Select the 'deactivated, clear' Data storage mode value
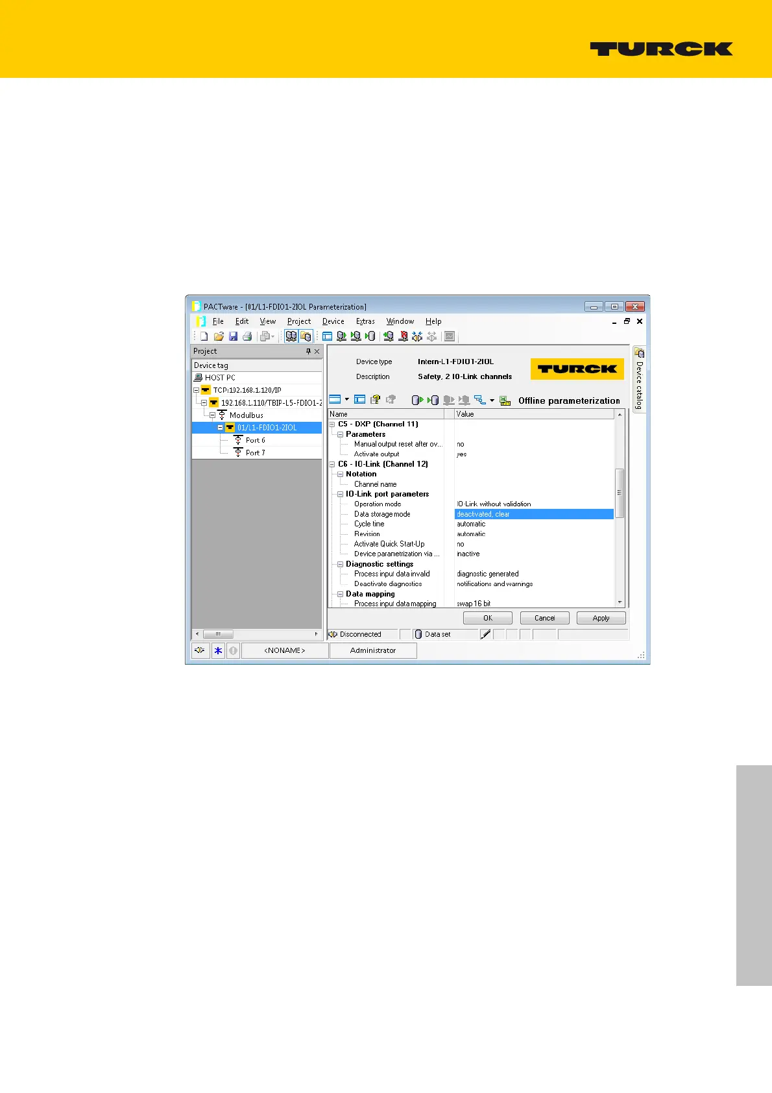The width and height of the screenshot is (772, 1093). pyautogui.click(x=534, y=514)
